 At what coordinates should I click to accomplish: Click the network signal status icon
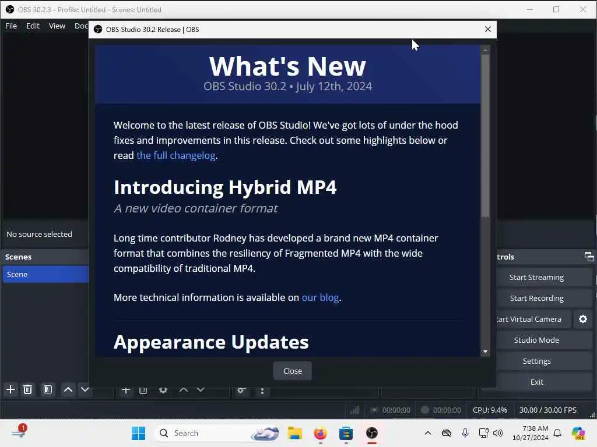tap(354, 410)
